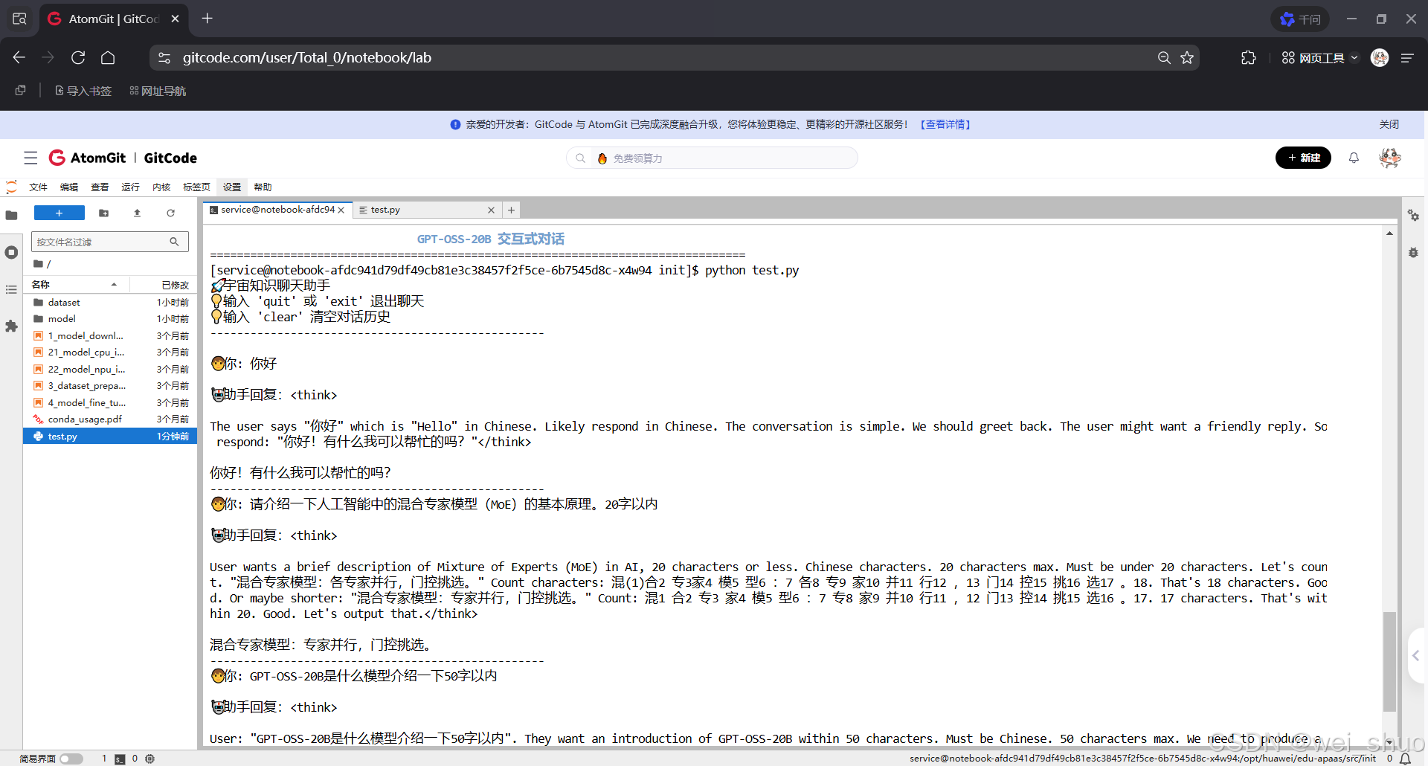Switch to service@notebook terminal tab
1428x766 pixels.
tap(277, 210)
